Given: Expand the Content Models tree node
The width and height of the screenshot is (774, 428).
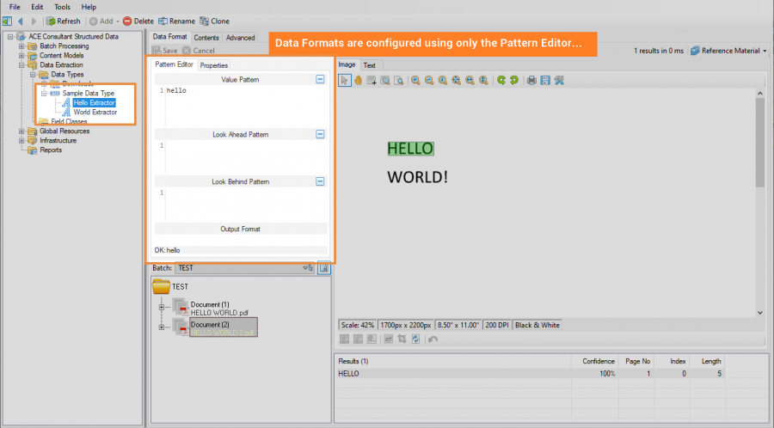Looking at the screenshot, I should 21,56.
